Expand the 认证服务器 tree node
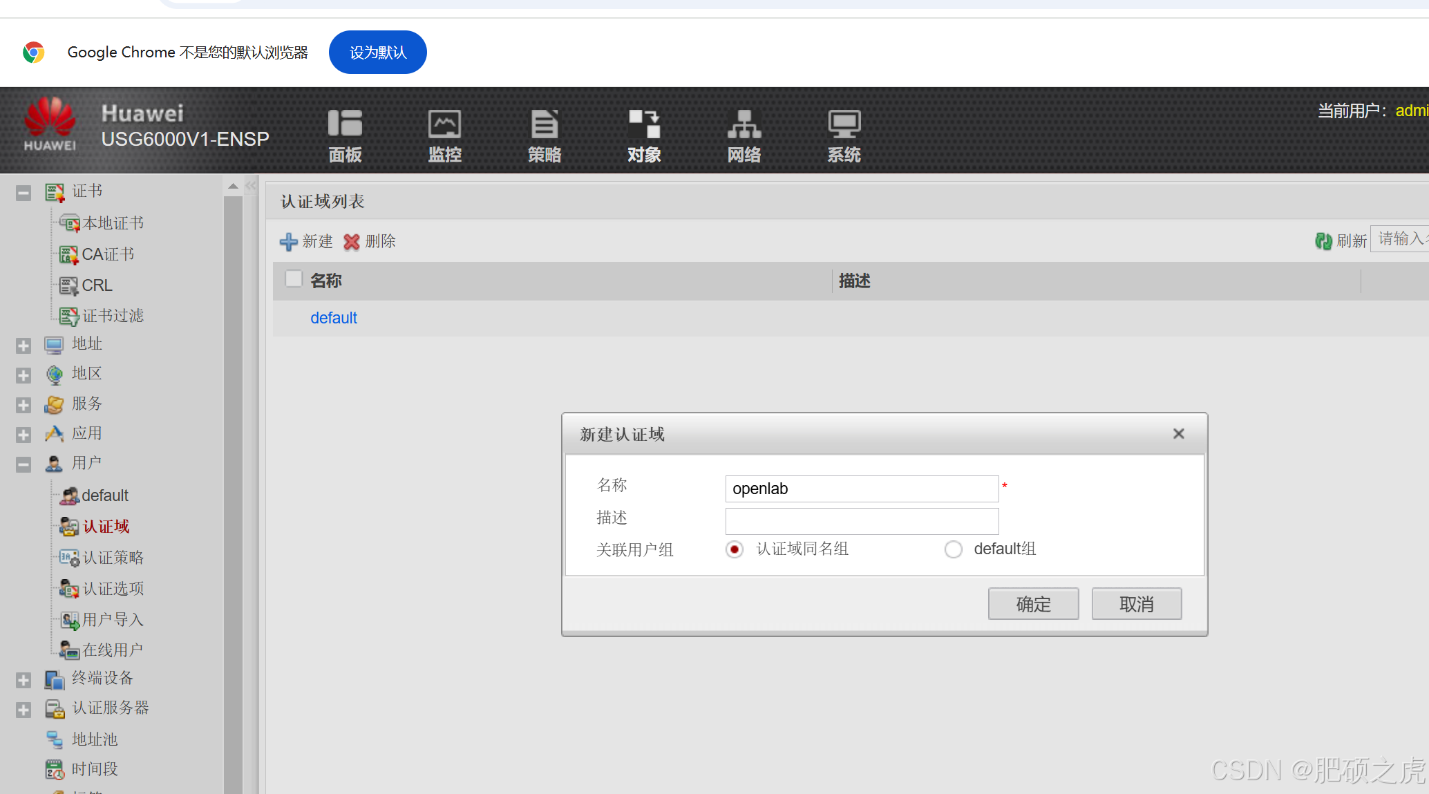The height and width of the screenshot is (794, 1429). click(23, 710)
